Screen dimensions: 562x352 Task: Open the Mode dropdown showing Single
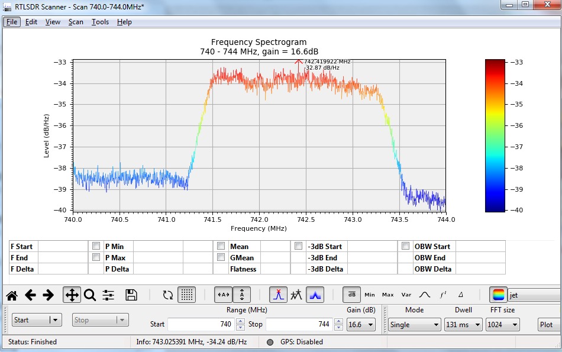(414, 325)
